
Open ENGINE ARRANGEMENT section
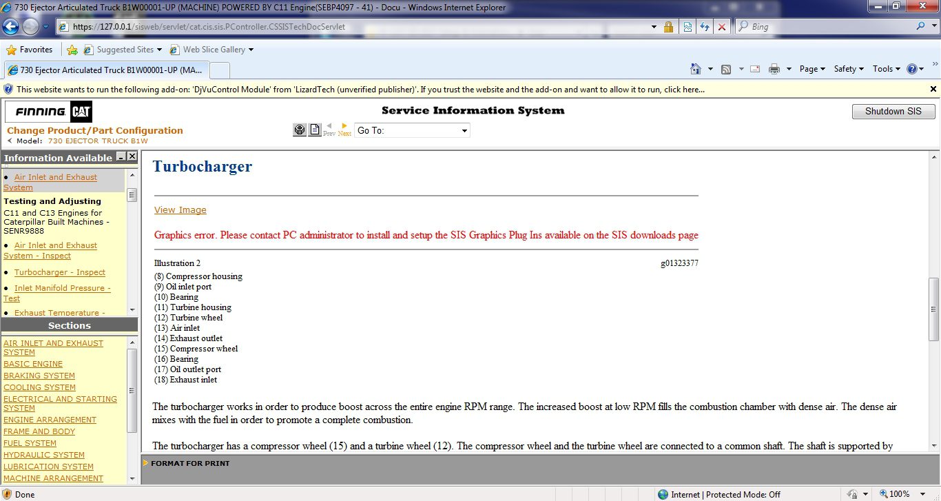[x=50, y=420]
